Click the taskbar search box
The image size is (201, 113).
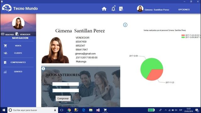coord(33,110)
